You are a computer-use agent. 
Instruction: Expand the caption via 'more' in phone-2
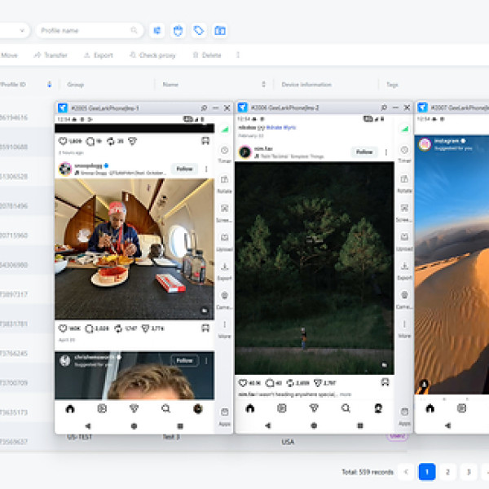click(x=346, y=394)
